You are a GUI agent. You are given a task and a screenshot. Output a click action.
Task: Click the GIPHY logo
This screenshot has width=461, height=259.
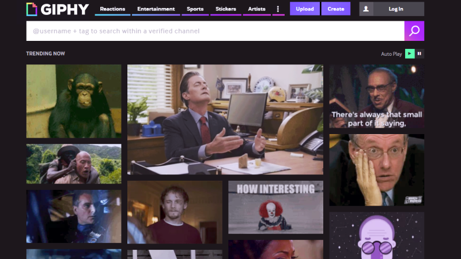pyautogui.click(x=58, y=9)
